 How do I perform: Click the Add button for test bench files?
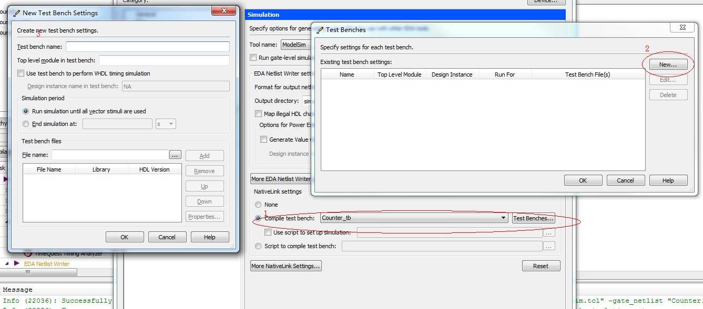205,156
